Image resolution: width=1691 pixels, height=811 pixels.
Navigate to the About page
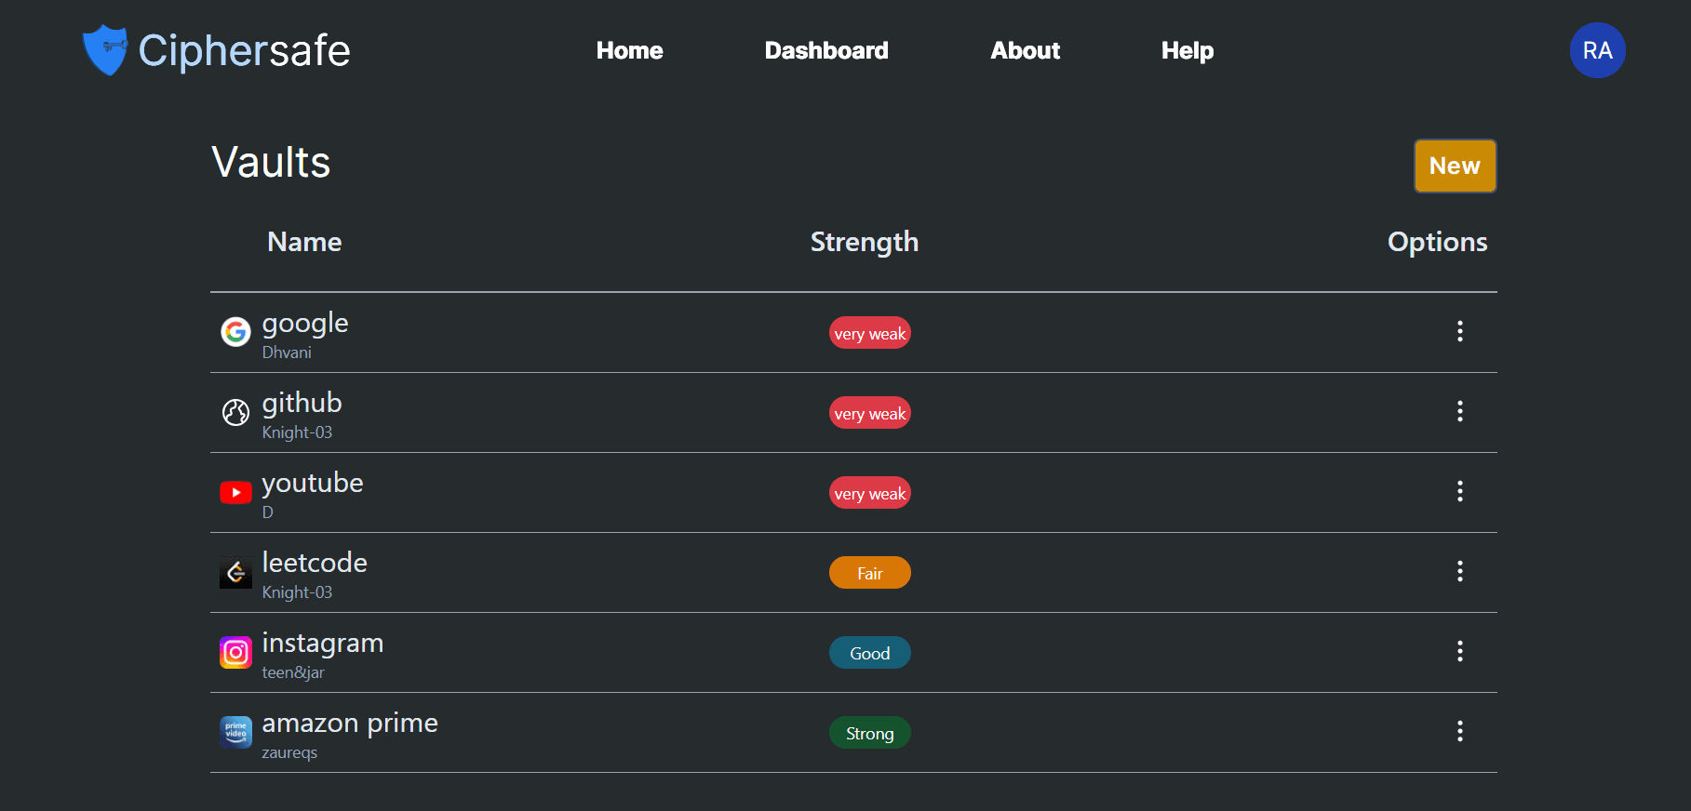tap(1025, 50)
